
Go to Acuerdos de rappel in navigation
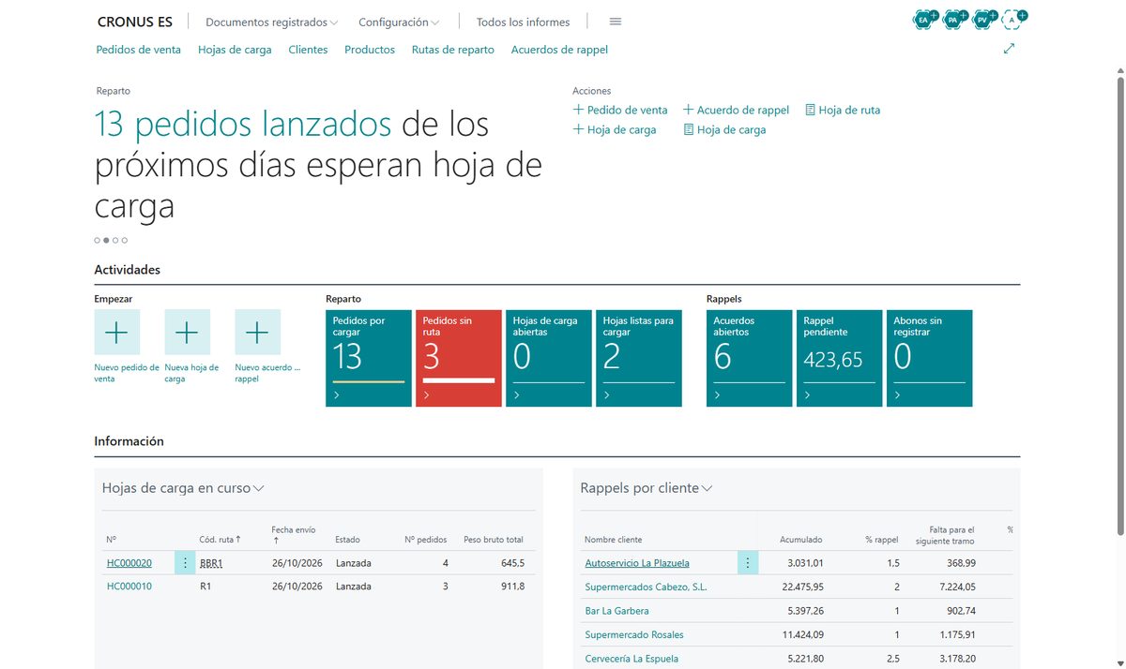(x=559, y=50)
